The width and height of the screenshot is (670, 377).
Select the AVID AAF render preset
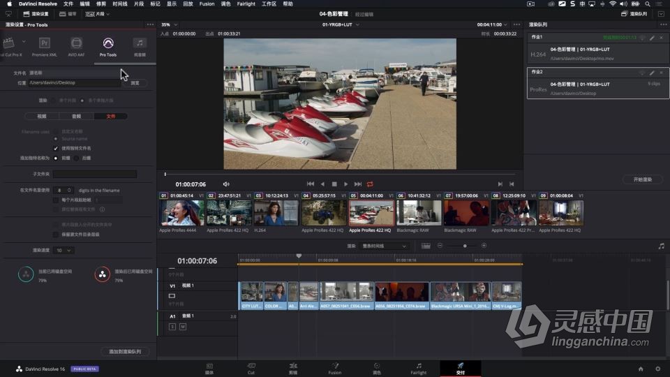[77, 43]
